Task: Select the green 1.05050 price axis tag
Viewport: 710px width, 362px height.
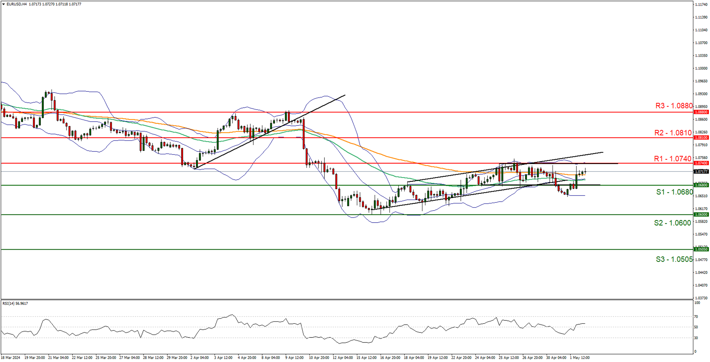Action: pyautogui.click(x=701, y=249)
